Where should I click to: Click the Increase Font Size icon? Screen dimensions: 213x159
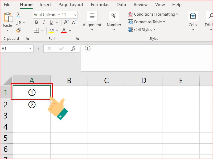(x=66, y=22)
